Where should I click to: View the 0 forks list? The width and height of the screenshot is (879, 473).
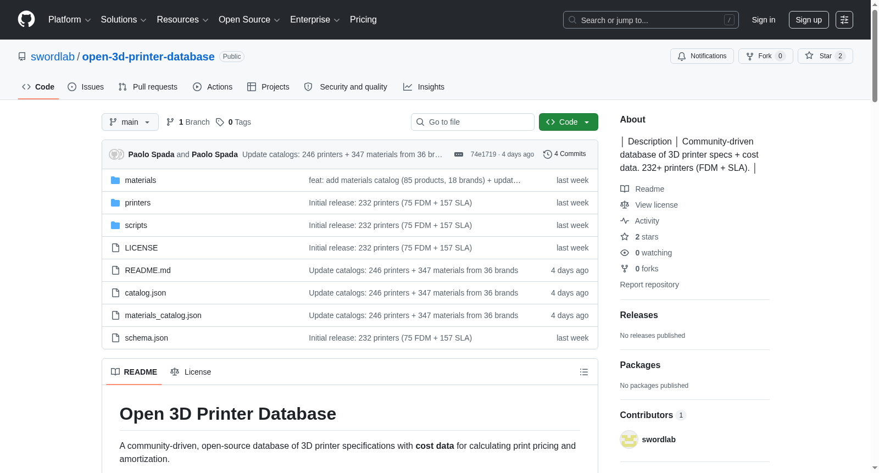pos(639,269)
